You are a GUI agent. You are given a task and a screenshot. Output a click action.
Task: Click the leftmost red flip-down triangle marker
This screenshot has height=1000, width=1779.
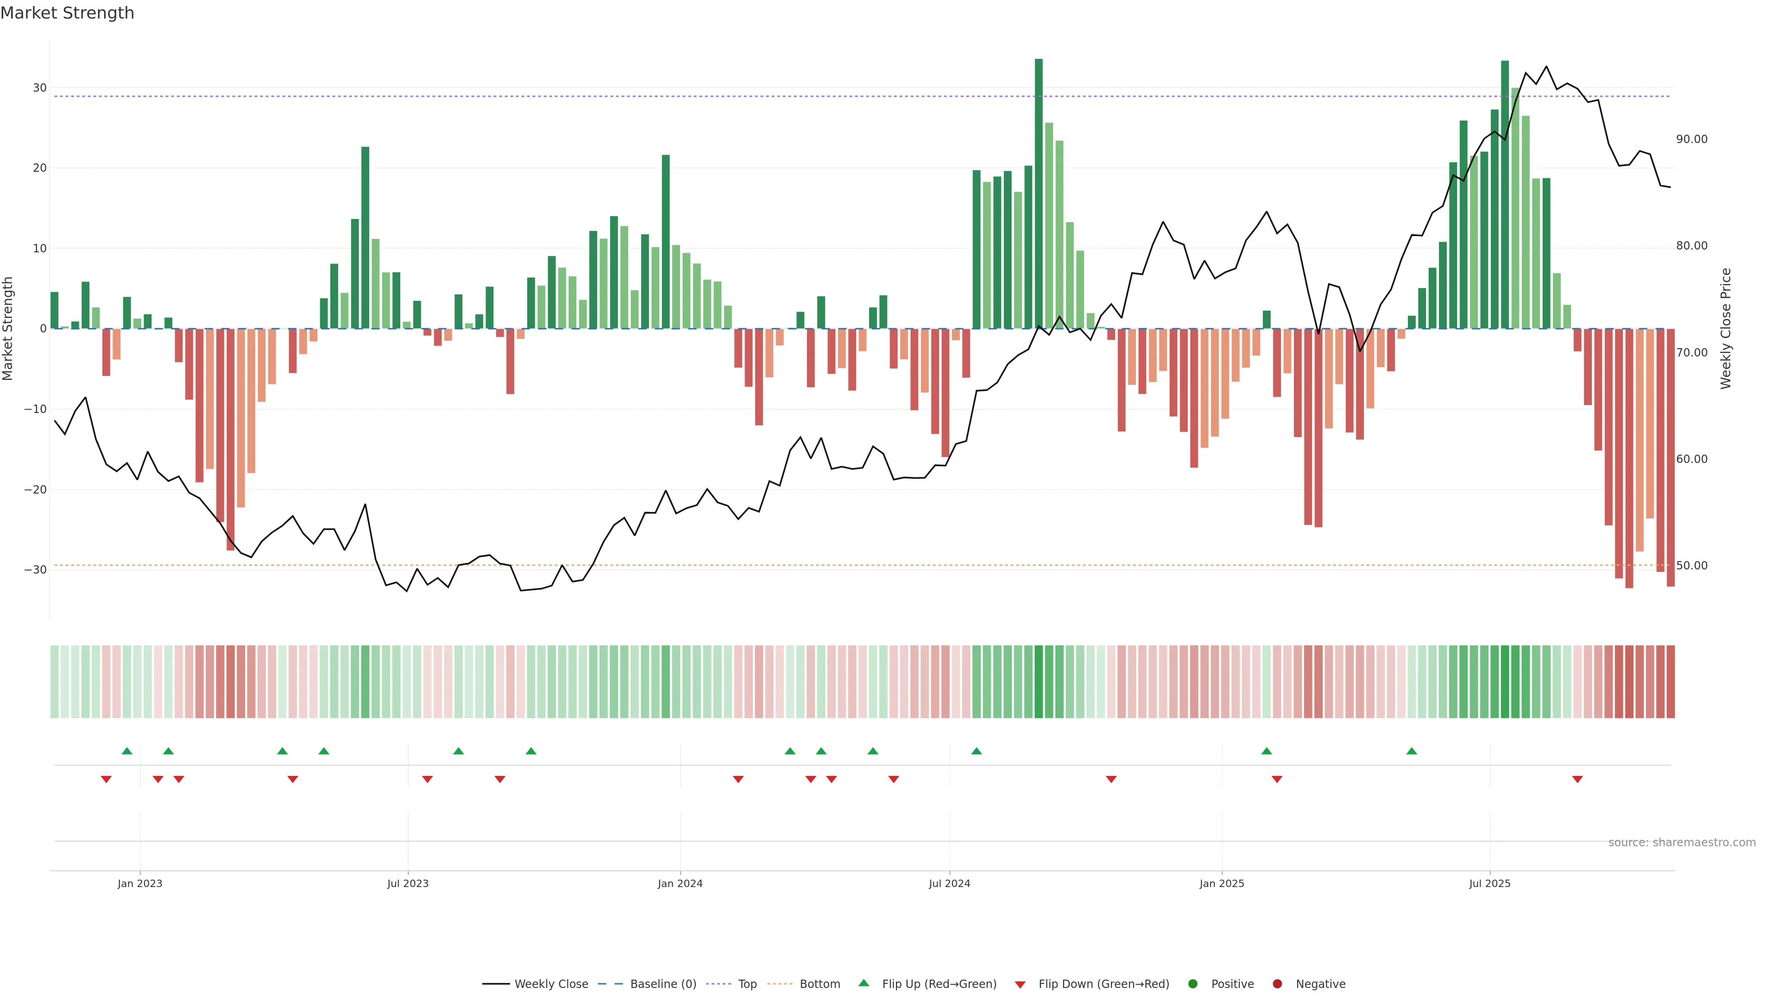107,779
